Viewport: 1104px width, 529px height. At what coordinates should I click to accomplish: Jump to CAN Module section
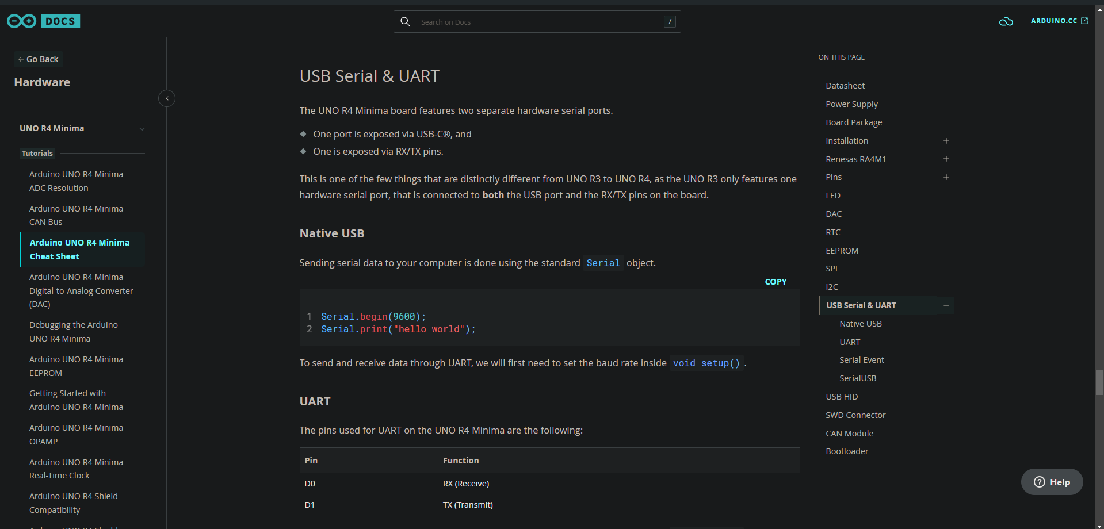coord(849,434)
